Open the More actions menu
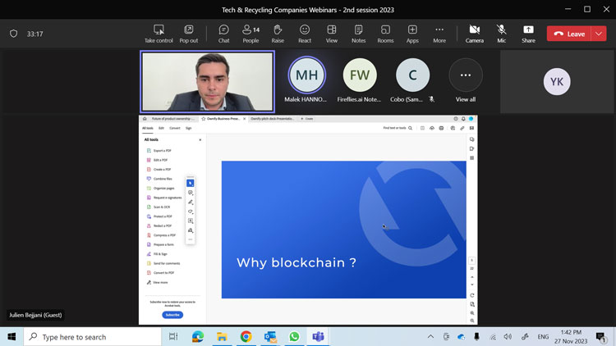Image resolution: width=616 pixels, height=346 pixels. tap(439, 34)
